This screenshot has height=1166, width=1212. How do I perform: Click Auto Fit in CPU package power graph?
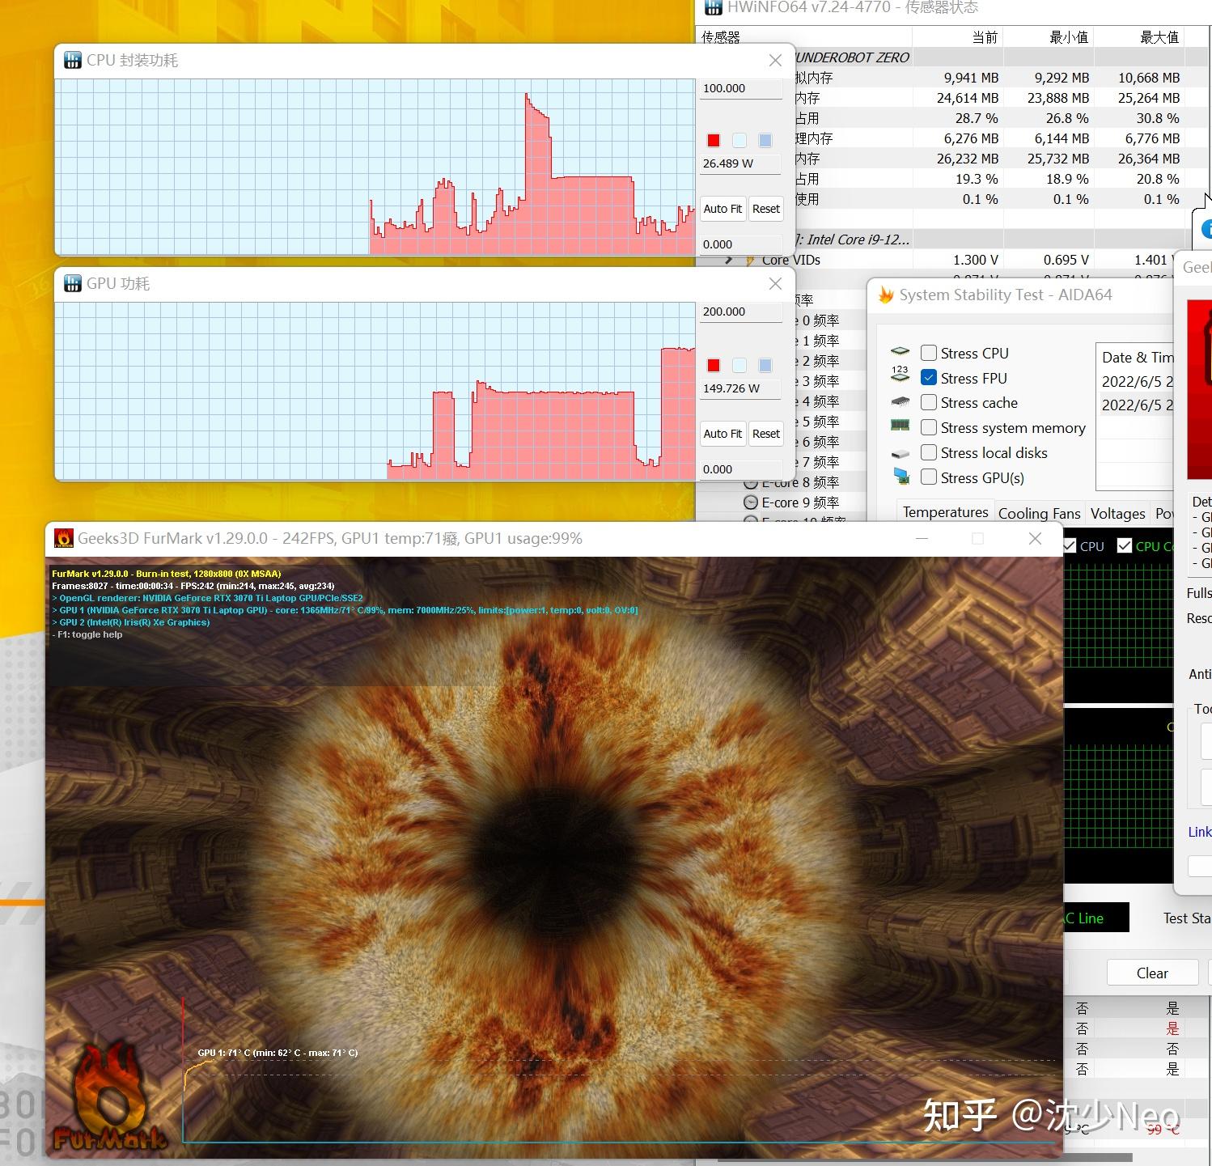coord(723,209)
